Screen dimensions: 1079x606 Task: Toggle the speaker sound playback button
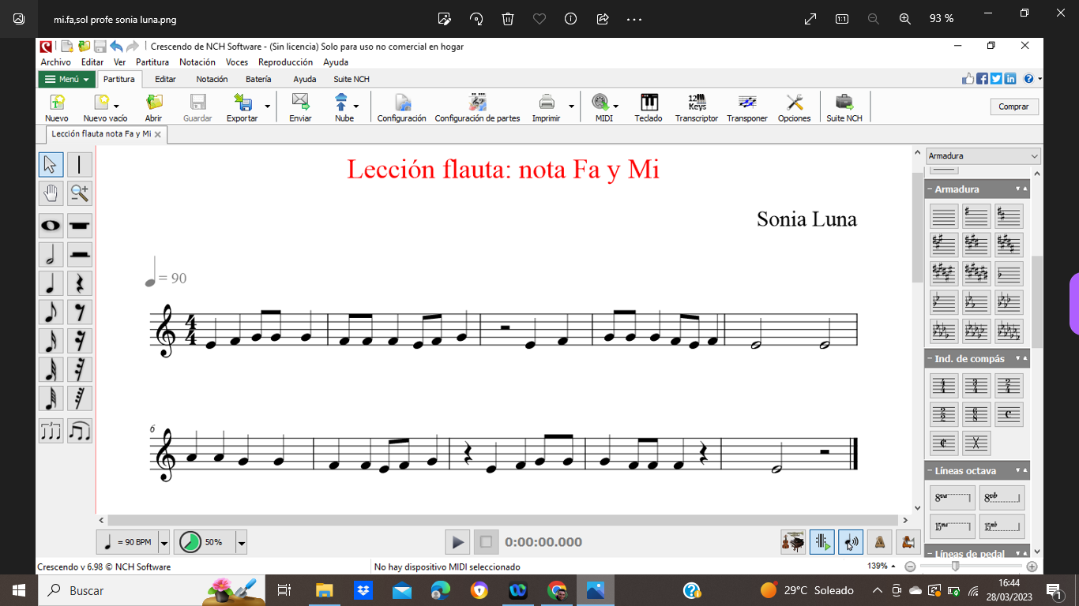click(850, 542)
